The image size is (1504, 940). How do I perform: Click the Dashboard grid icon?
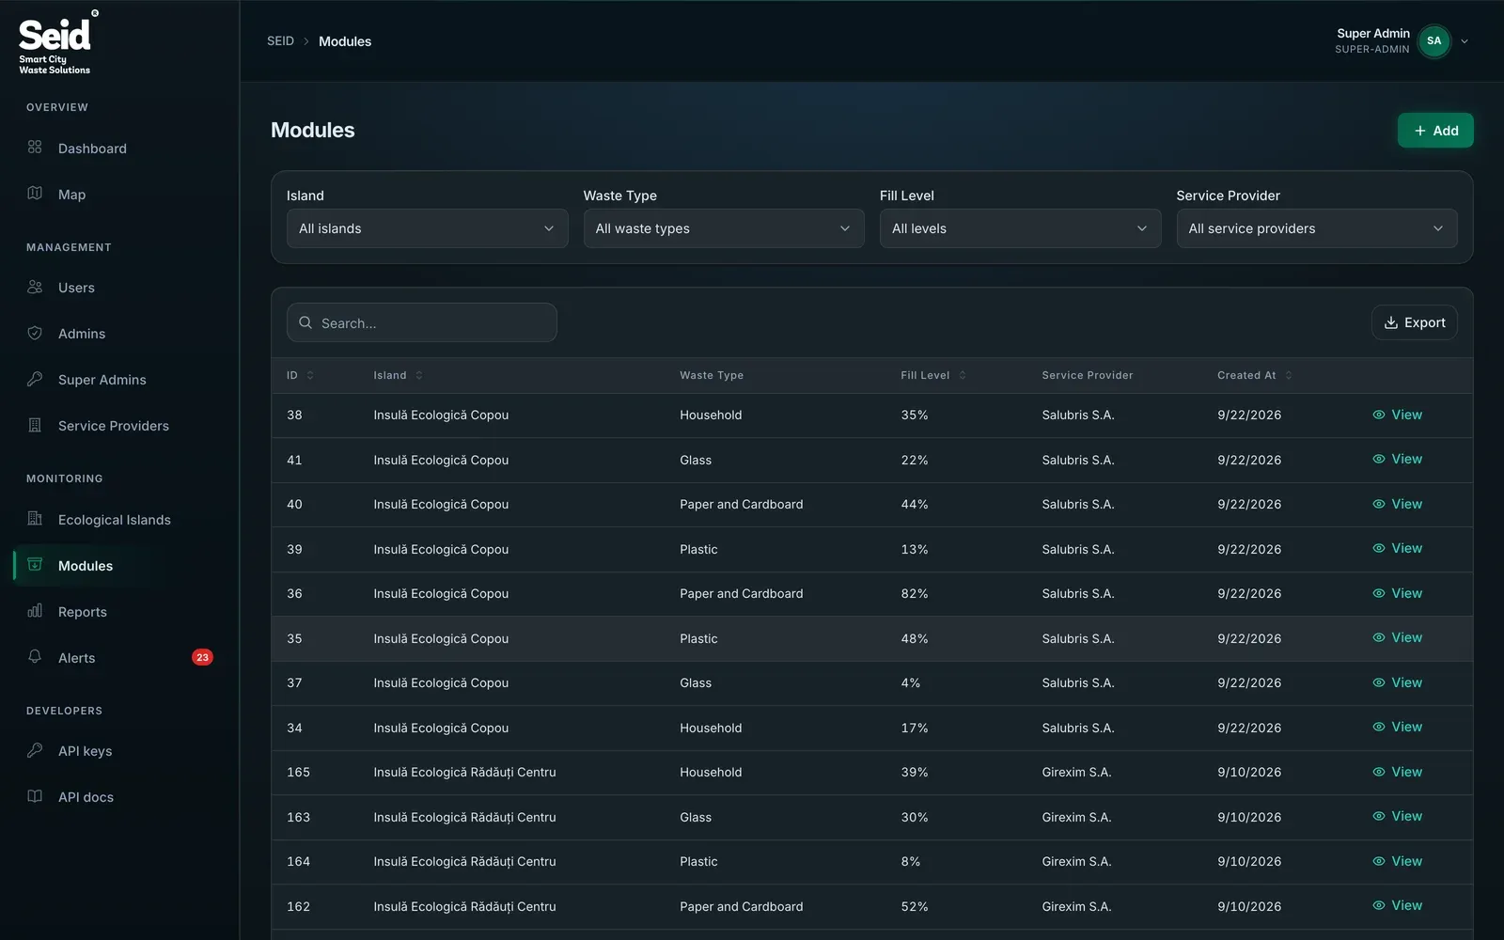[35, 148]
